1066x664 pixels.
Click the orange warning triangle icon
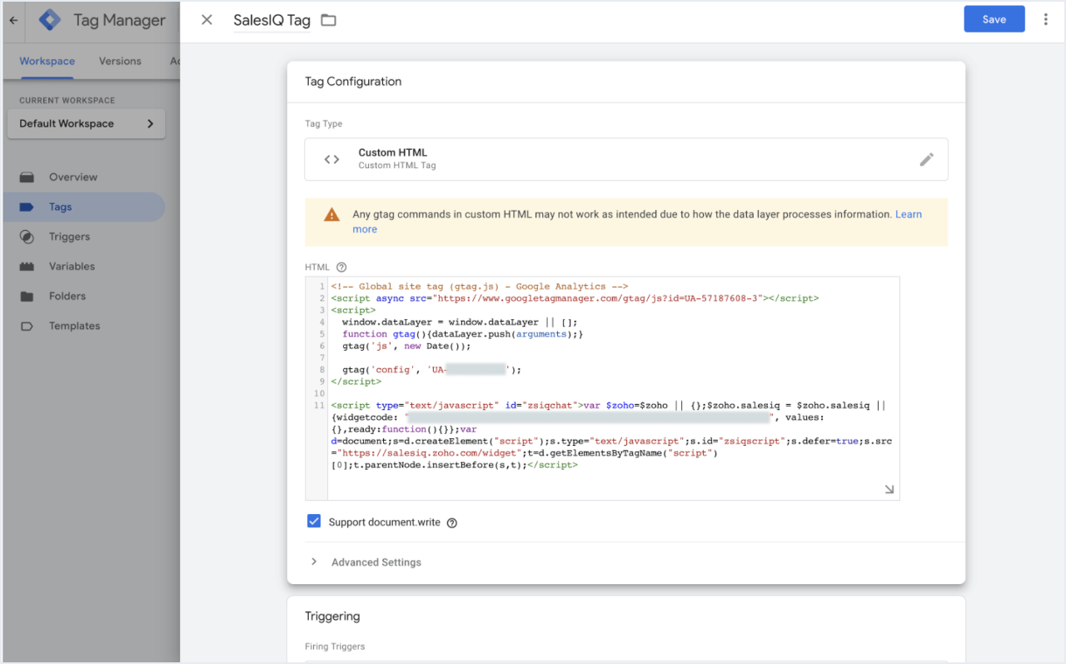pos(332,215)
